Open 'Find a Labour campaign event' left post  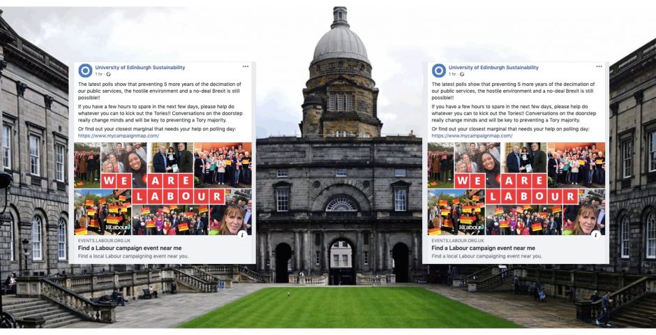[130, 248]
